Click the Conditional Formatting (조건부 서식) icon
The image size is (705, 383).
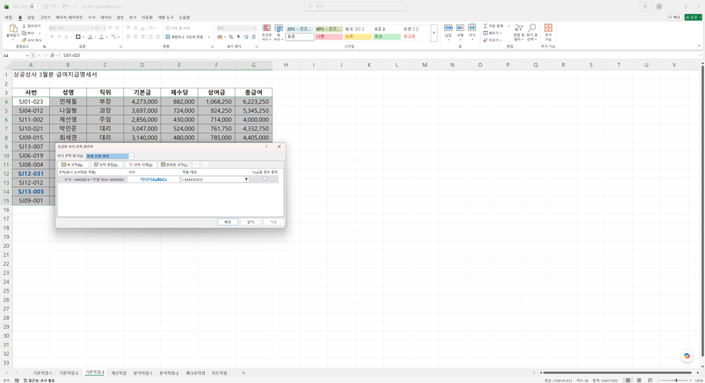(267, 28)
